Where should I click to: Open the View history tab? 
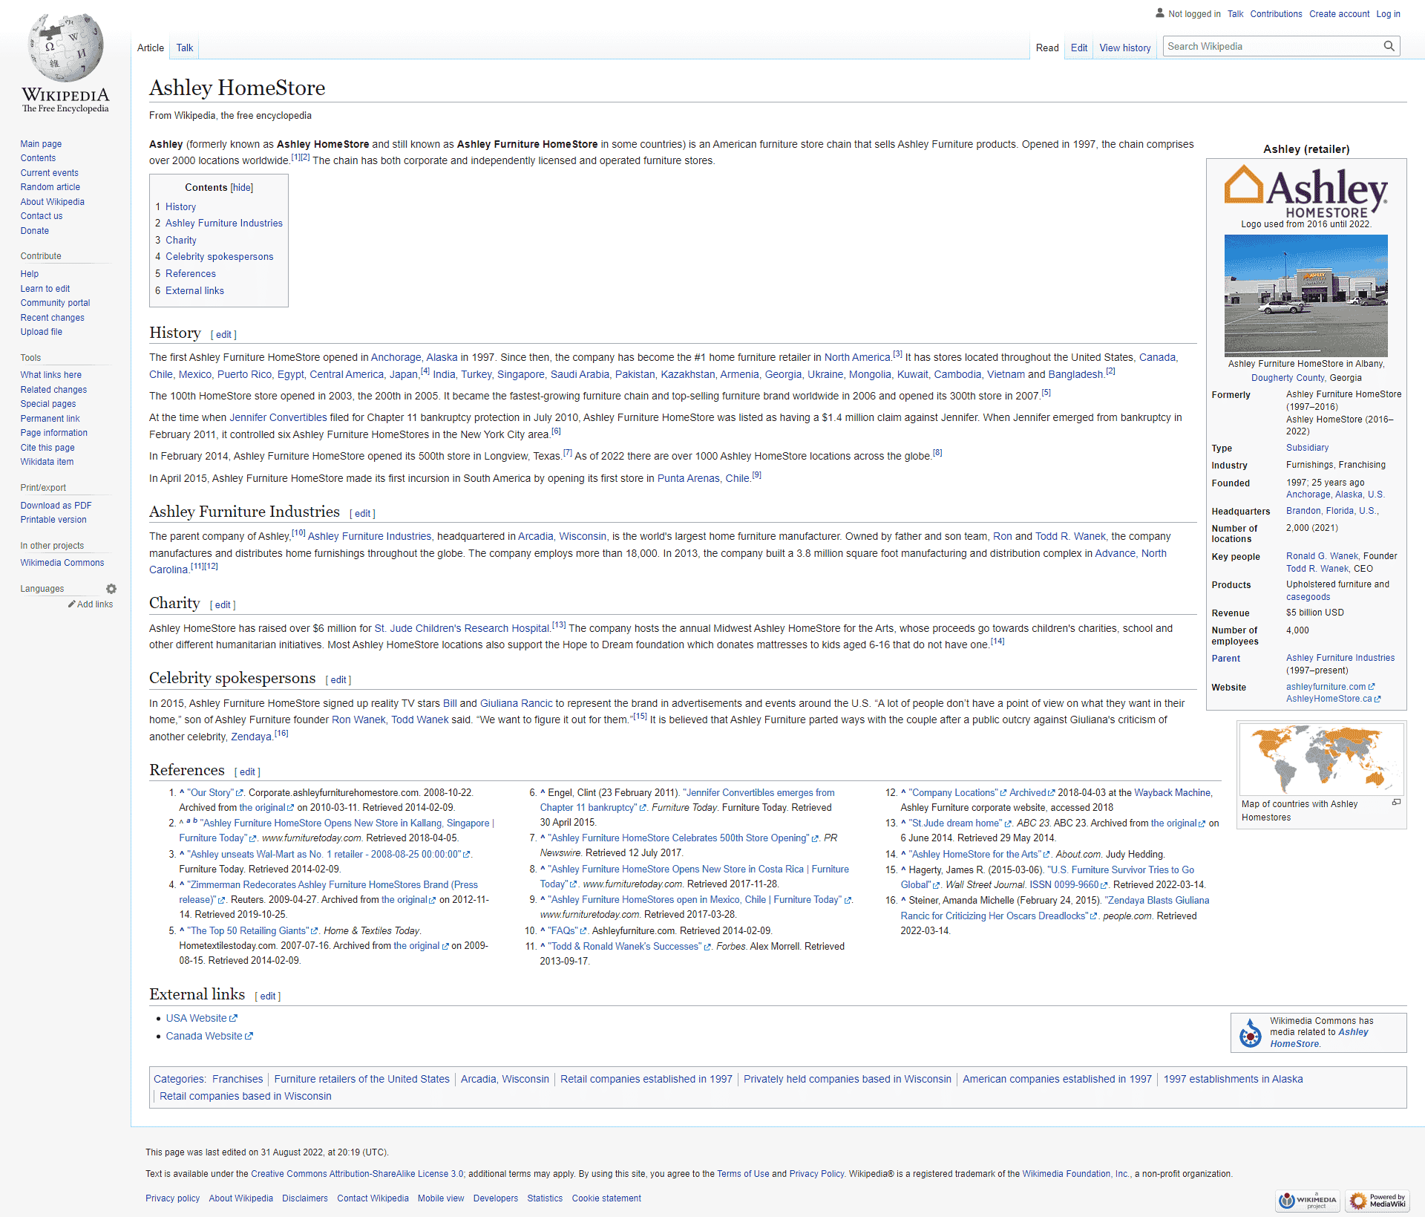tap(1124, 48)
